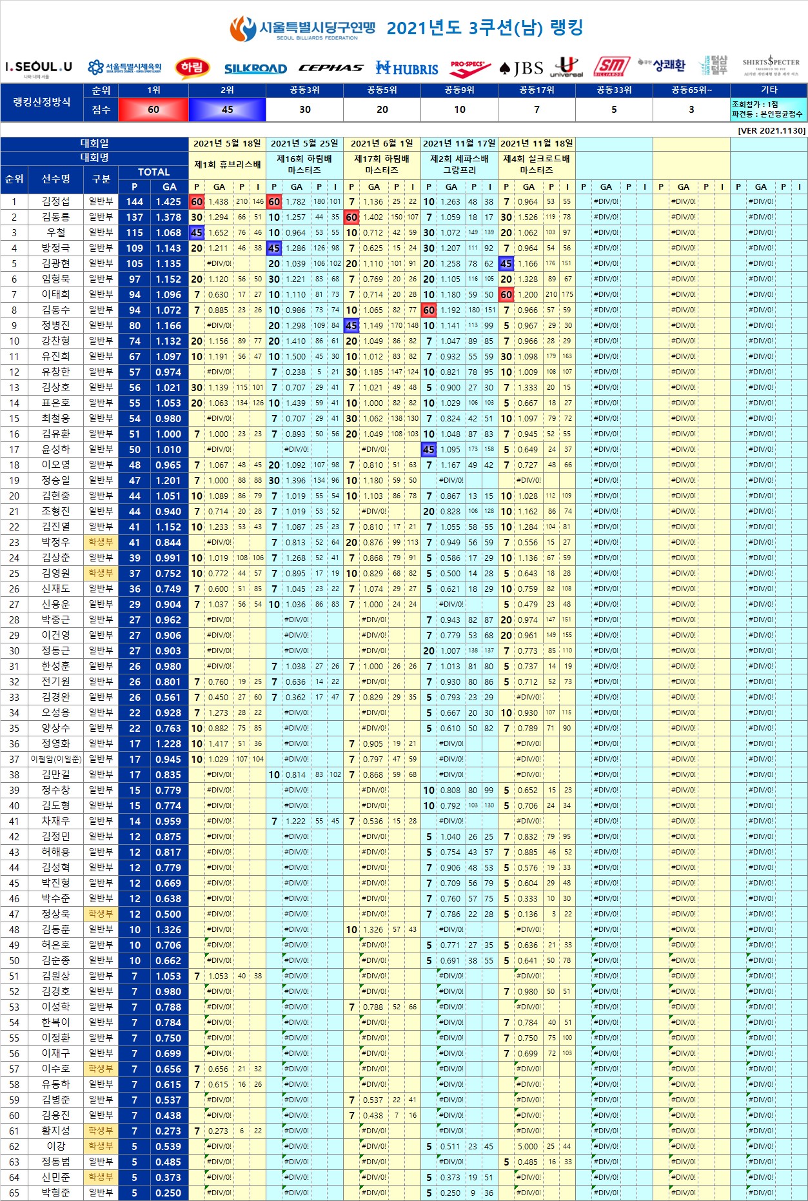
Task: Select the 공동3위 rank header
Action: [x=304, y=90]
